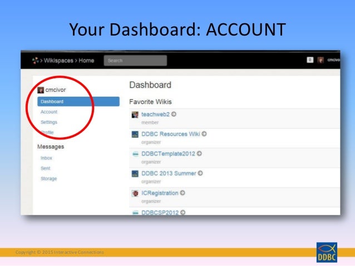This screenshot has width=355, height=266.
Task: Open the DDBC 2013 Summer wiki link
Action: pyautogui.click(x=169, y=173)
